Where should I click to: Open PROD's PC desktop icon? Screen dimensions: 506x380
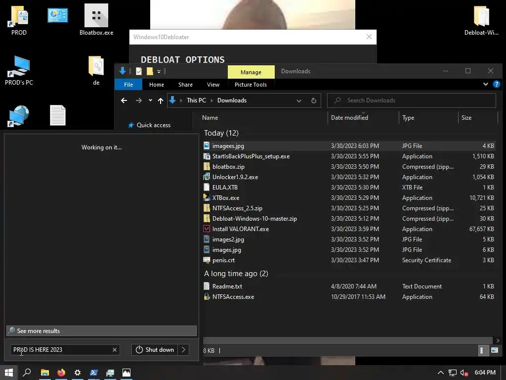click(19, 70)
